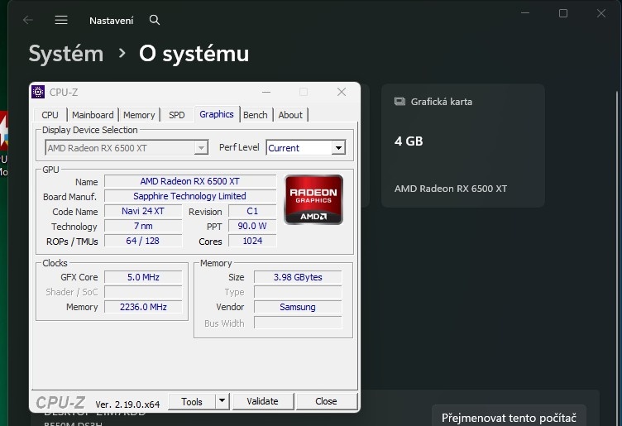Click the Sapphire Technology Limited value
Screen dimensions: 622x426
point(190,196)
